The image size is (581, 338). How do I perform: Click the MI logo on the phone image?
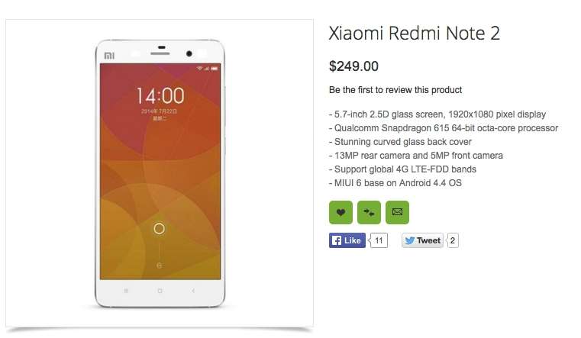tap(109, 56)
